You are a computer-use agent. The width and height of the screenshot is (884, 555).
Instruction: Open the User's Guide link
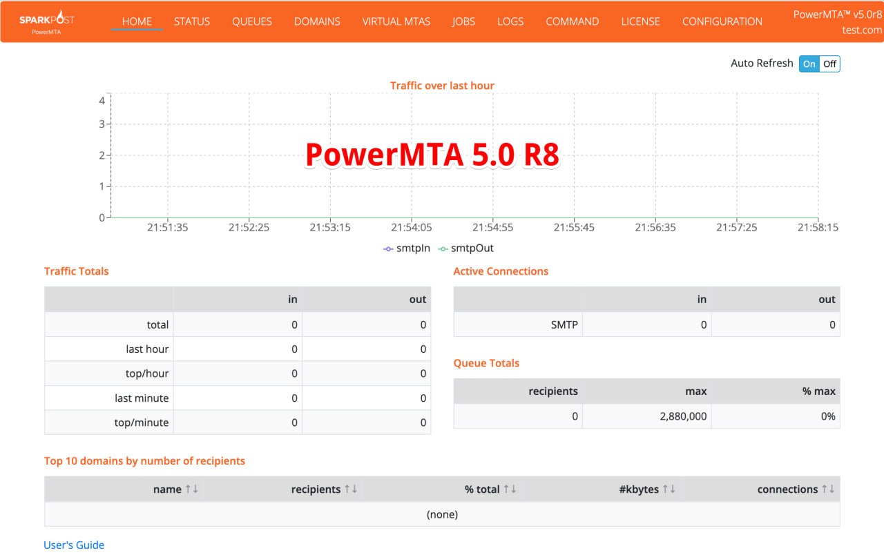click(x=74, y=545)
